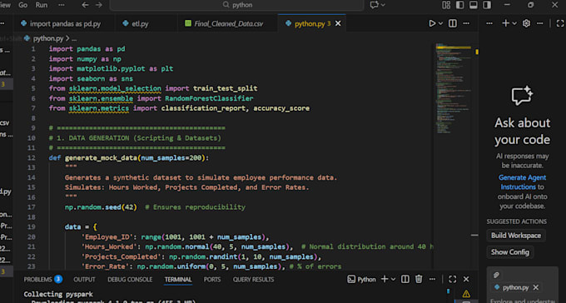Toggle the primary sidebar layout button
This screenshot has height=303, width=566.
click(459, 5)
